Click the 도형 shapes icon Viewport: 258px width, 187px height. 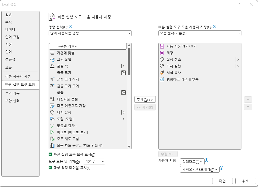pos(52,119)
